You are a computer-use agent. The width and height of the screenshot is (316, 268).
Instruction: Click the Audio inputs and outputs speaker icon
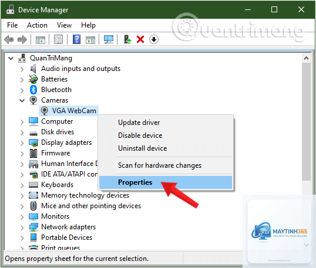pos(33,69)
